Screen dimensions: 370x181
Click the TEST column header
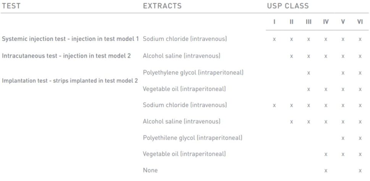click(x=11, y=6)
